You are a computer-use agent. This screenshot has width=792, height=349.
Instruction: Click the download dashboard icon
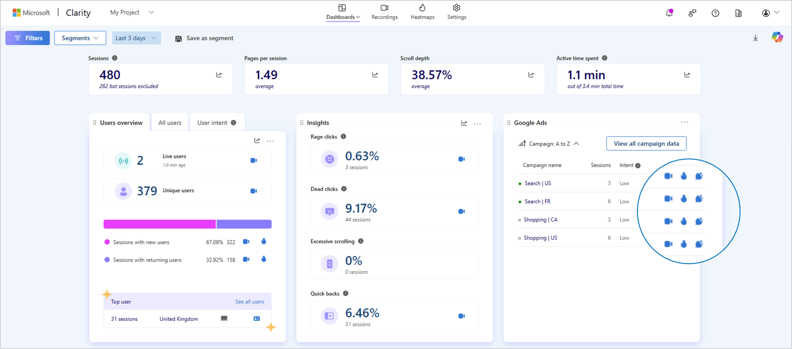755,38
